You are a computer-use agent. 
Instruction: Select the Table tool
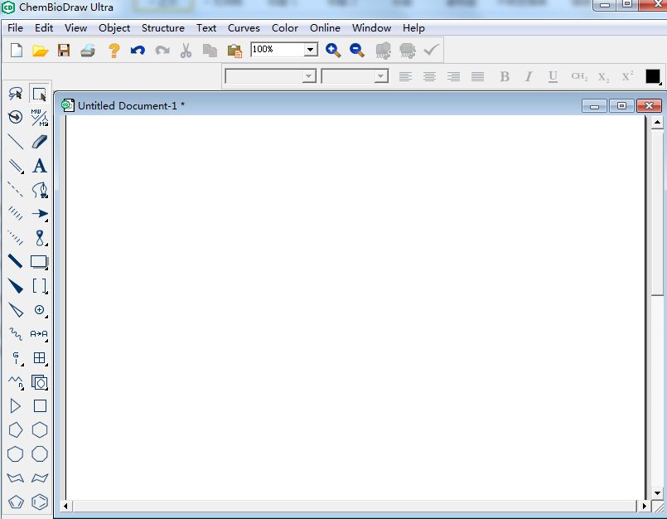[40, 358]
